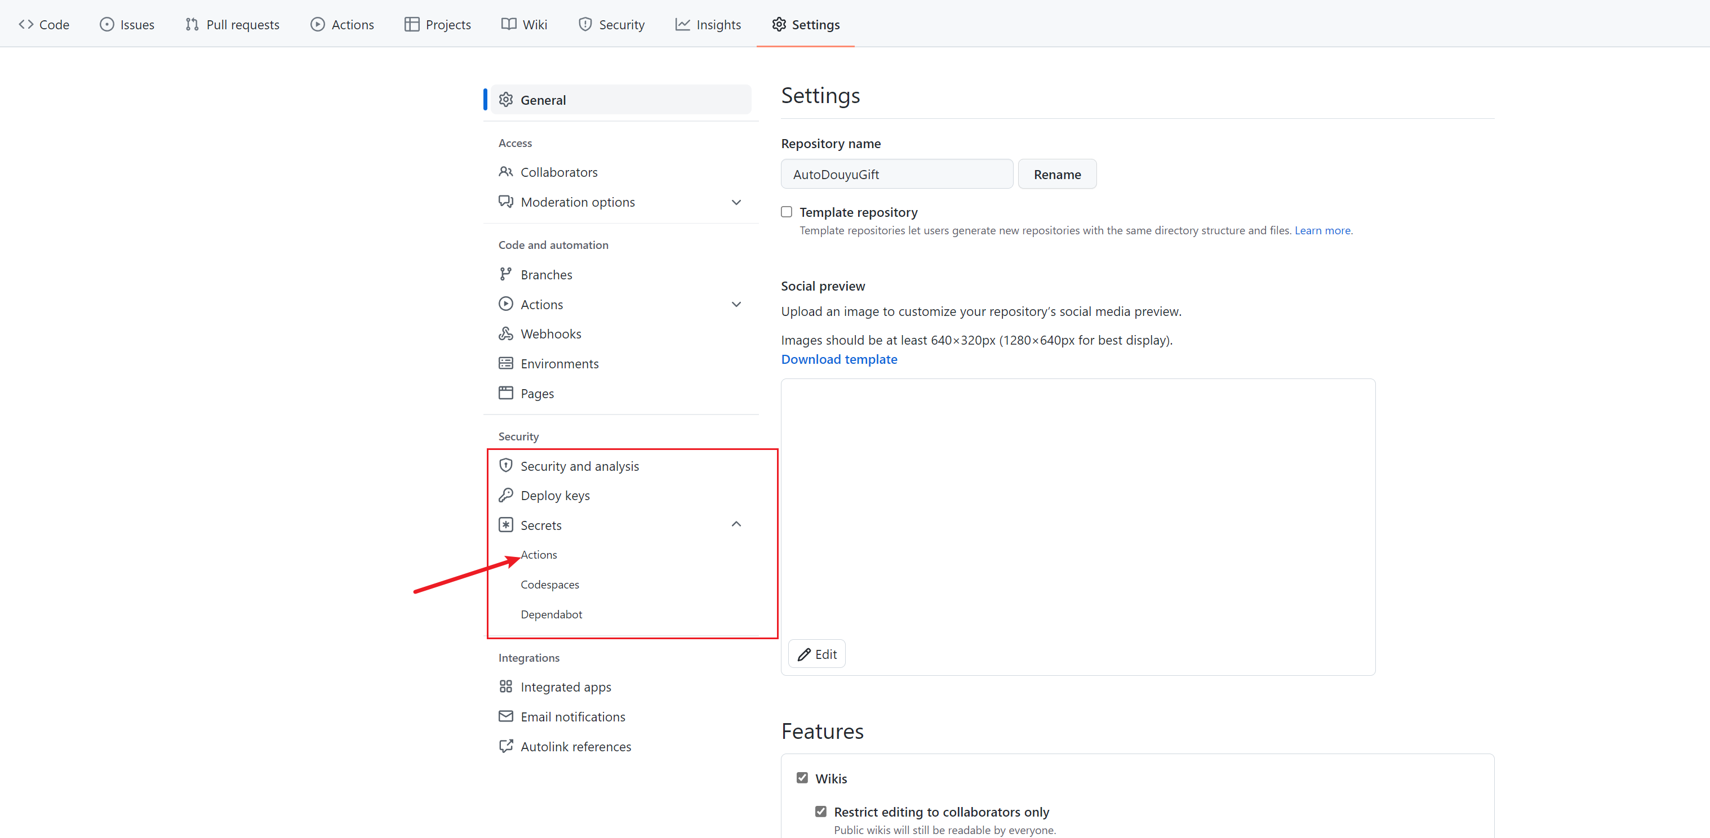Expand the sidebar Actions chevron

736,305
